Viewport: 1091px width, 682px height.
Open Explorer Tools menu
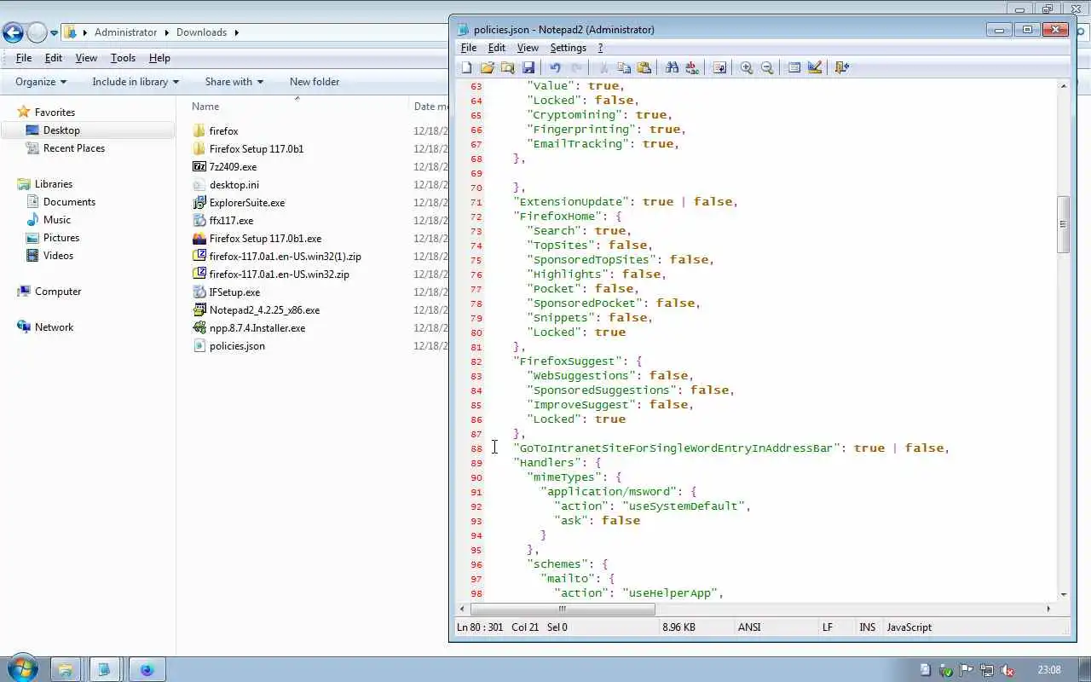[123, 58]
